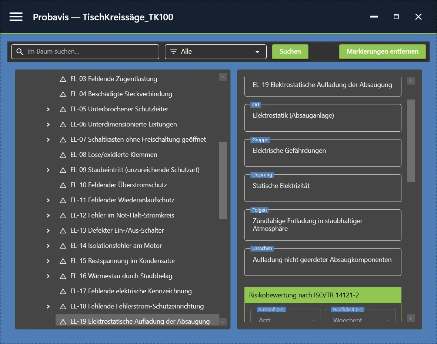This screenshot has height=344, width=437.
Task: Expand EL-15 Restspannung im Kondensator node
Action: pyautogui.click(x=48, y=261)
